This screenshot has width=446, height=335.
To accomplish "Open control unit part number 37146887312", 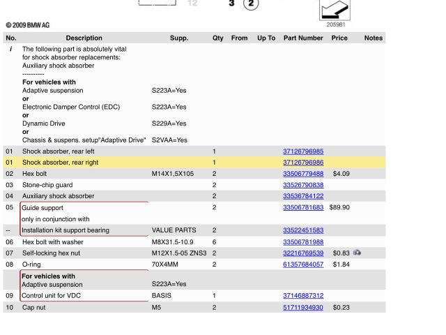I will point(302,296).
